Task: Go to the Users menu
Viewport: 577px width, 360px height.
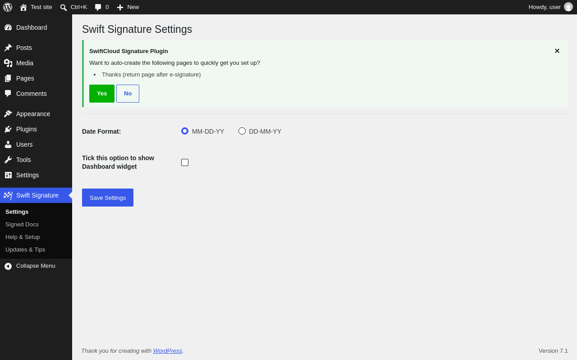Action: point(36,144)
